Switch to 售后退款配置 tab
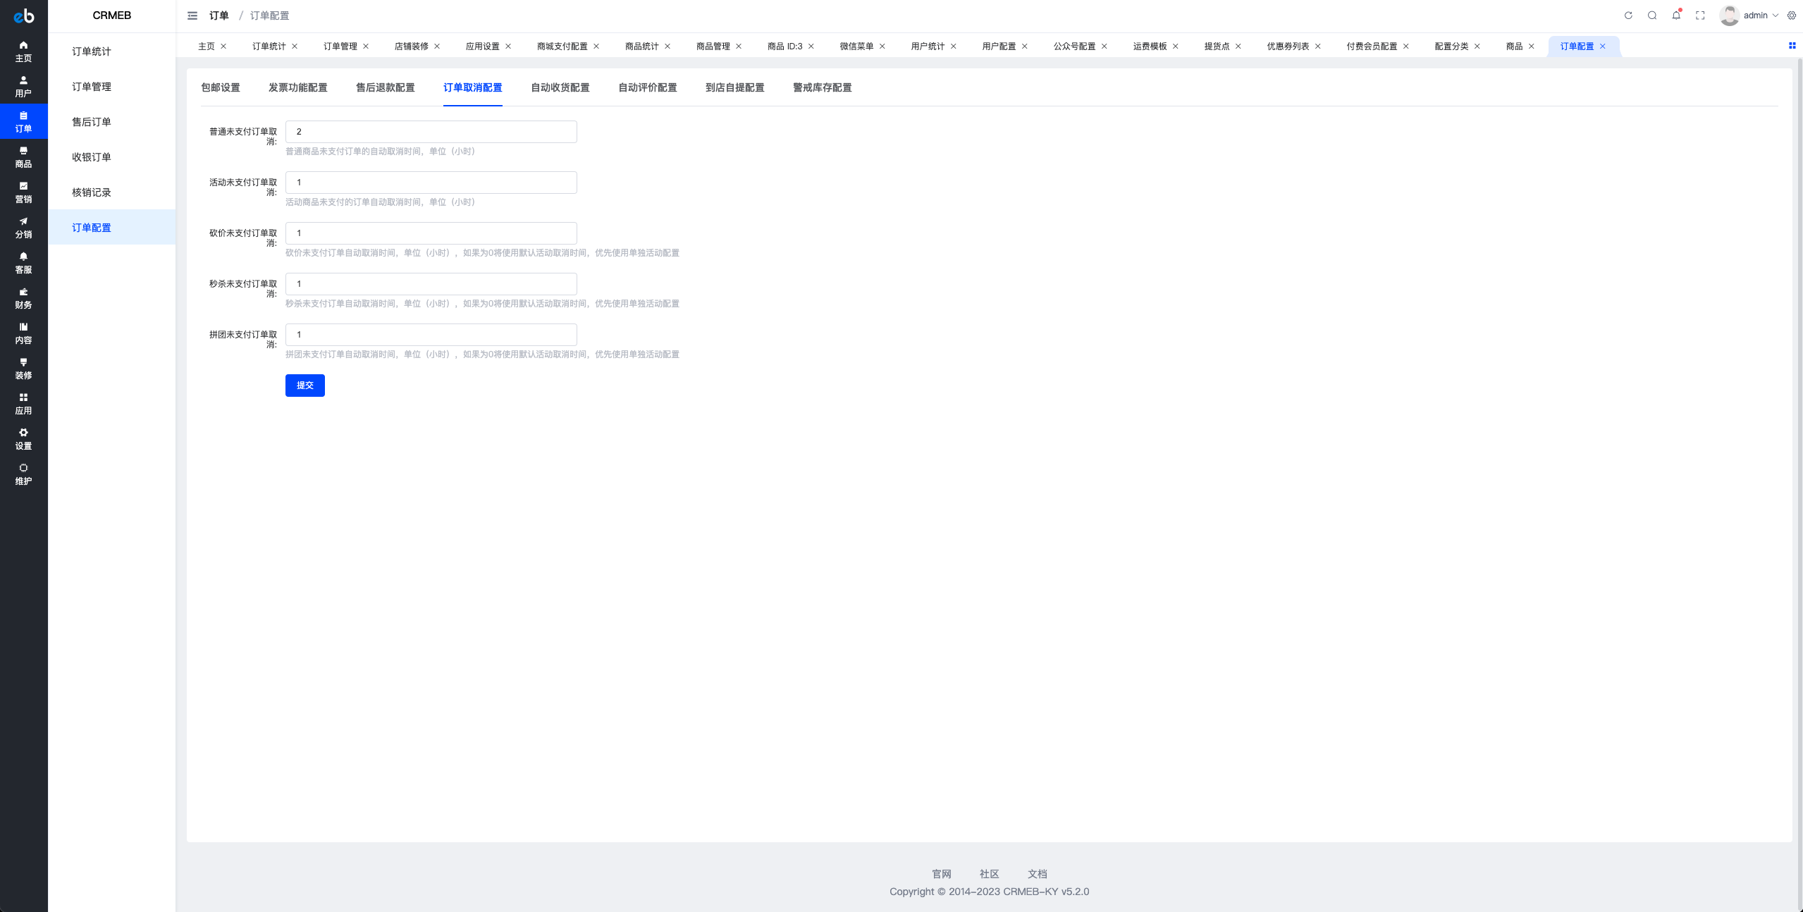 coord(385,87)
